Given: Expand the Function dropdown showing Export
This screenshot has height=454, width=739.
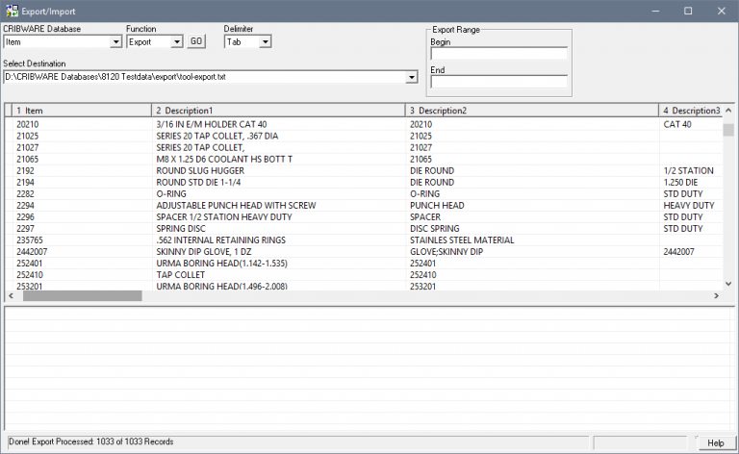Looking at the screenshot, I should click(x=176, y=42).
